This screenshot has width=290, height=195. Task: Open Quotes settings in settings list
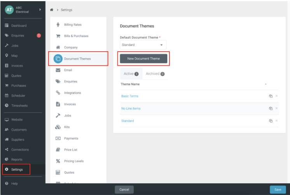coord(78,172)
